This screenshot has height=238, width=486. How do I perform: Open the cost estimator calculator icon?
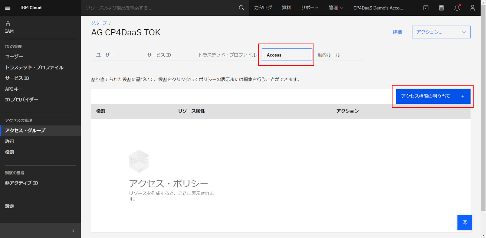(x=442, y=8)
